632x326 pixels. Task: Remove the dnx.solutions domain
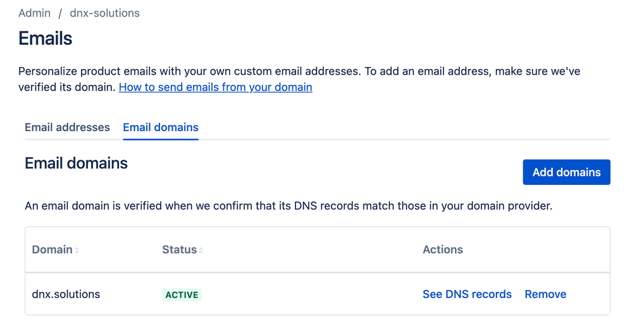545,294
